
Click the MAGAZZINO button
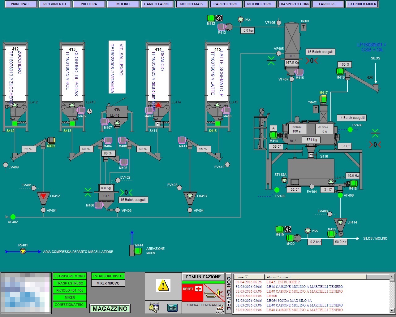(110, 309)
